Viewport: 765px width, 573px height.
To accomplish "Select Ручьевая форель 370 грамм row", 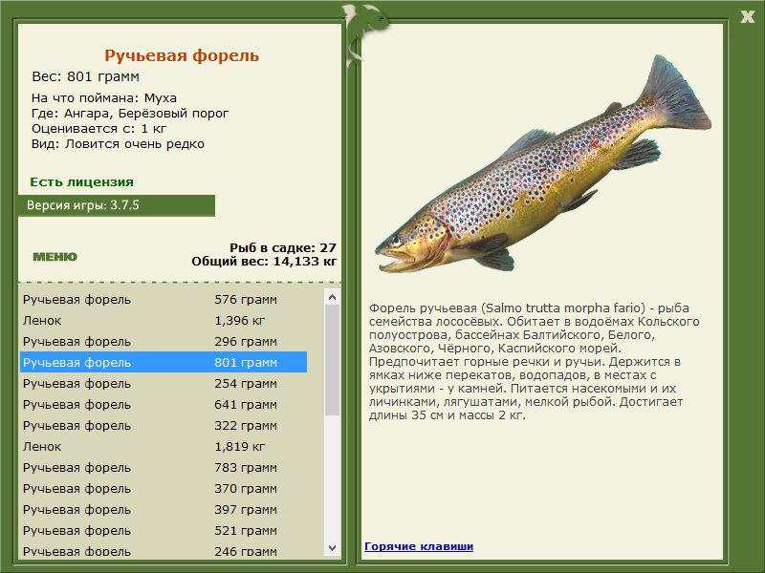I will tap(164, 488).
